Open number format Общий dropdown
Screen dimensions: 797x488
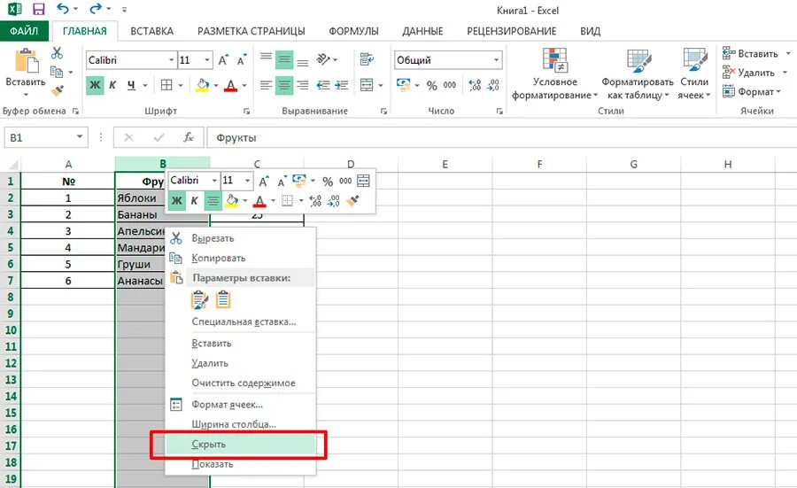(496, 60)
